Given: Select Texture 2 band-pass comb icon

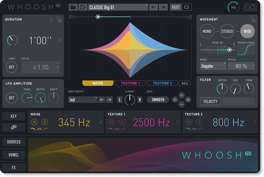Looking at the screenshot, I should click(x=194, y=129).
